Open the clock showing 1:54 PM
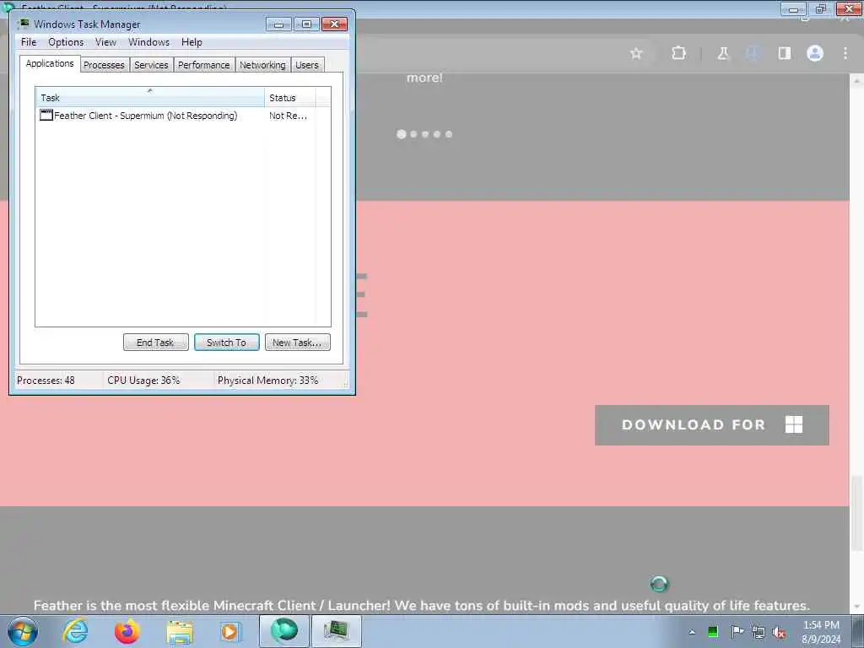The image size is (864, 648). point(821,632)
